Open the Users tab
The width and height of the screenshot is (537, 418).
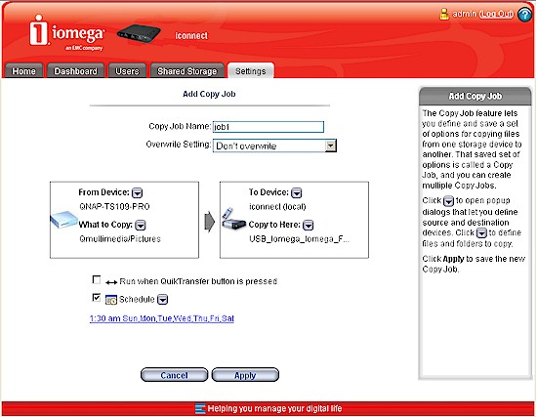point(127,71)
